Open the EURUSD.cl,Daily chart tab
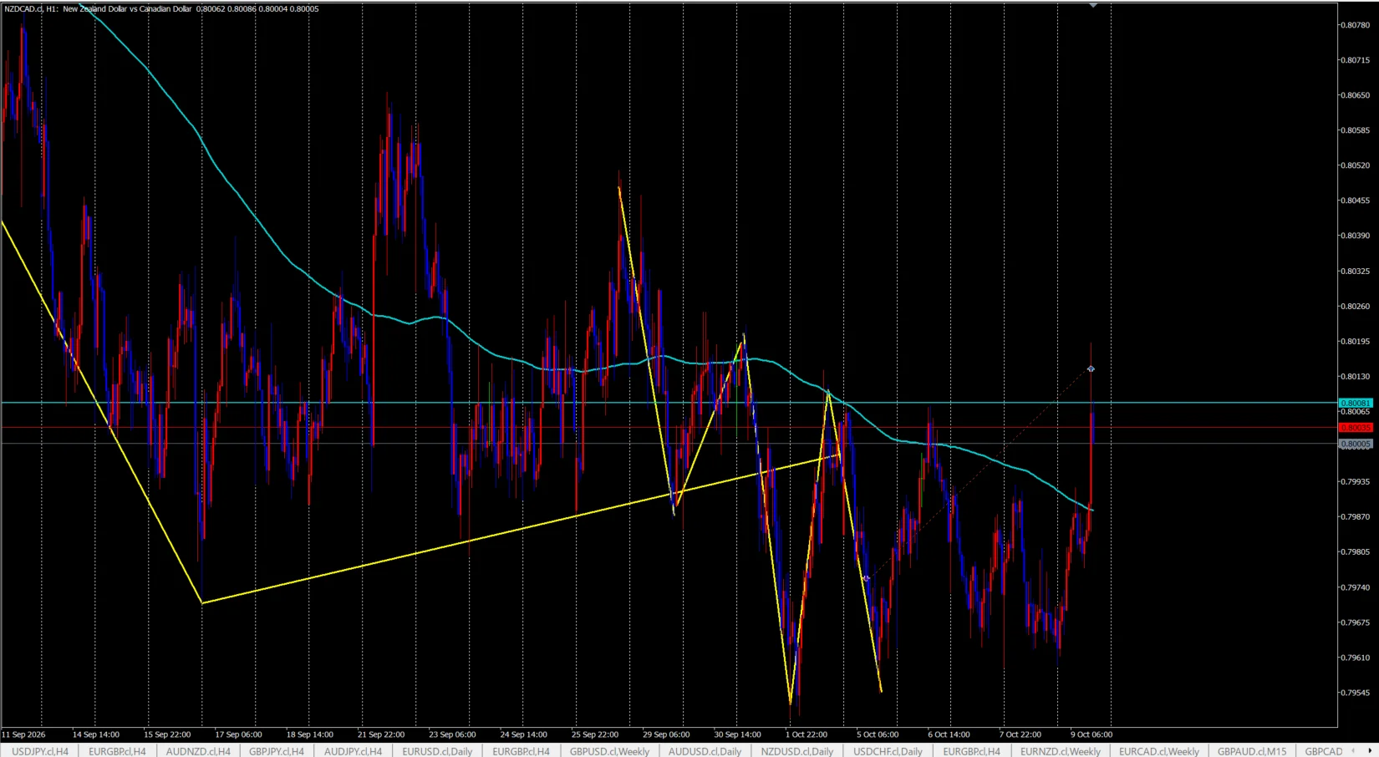 pyautogui.click(x=437, y=751)
